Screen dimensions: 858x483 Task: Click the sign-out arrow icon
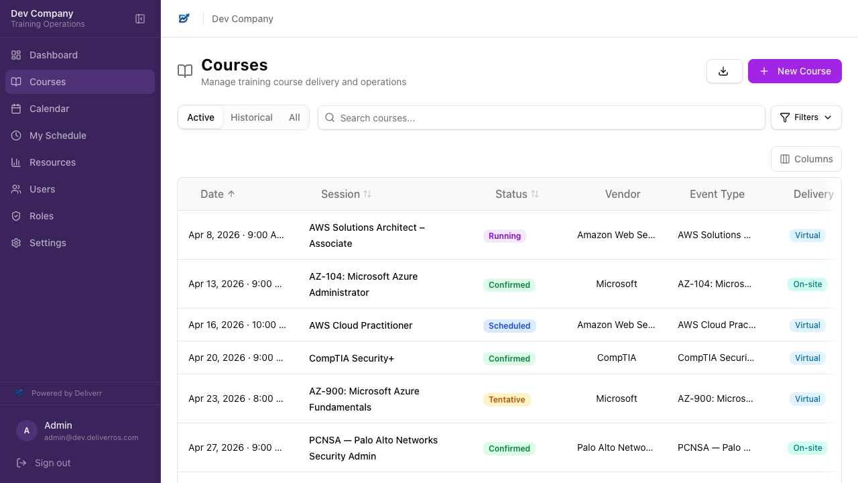21,463
